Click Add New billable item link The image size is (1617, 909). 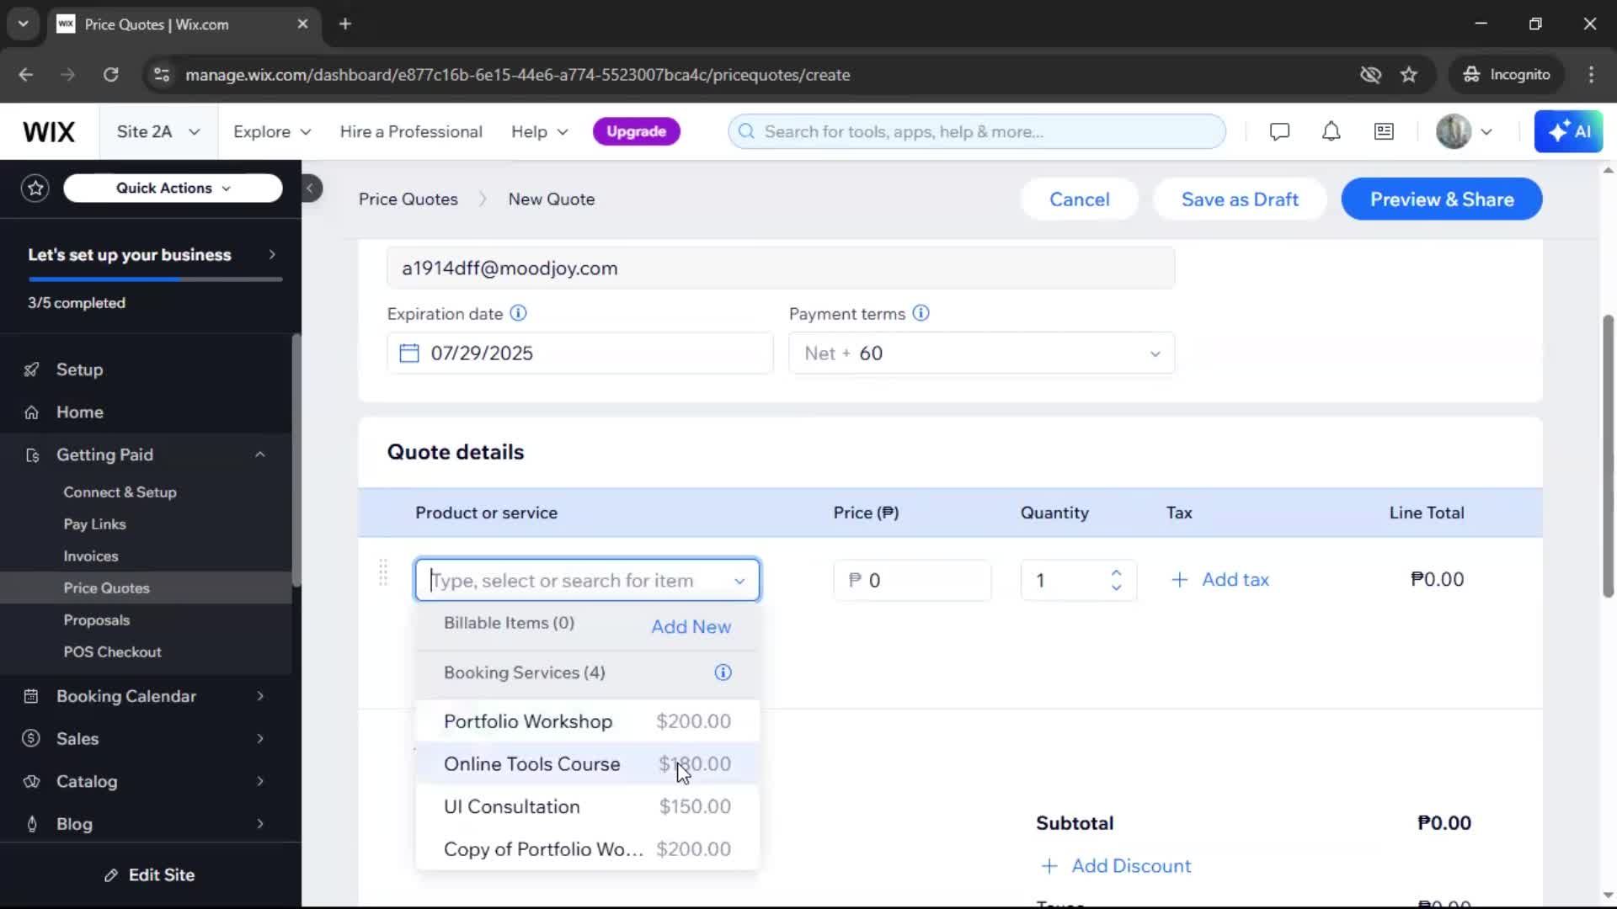(691, 627)
